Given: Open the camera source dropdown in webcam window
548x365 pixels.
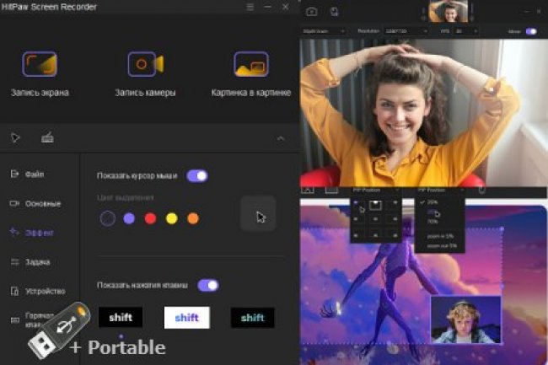Looking at the screenshot, I should tap(324, 31).
